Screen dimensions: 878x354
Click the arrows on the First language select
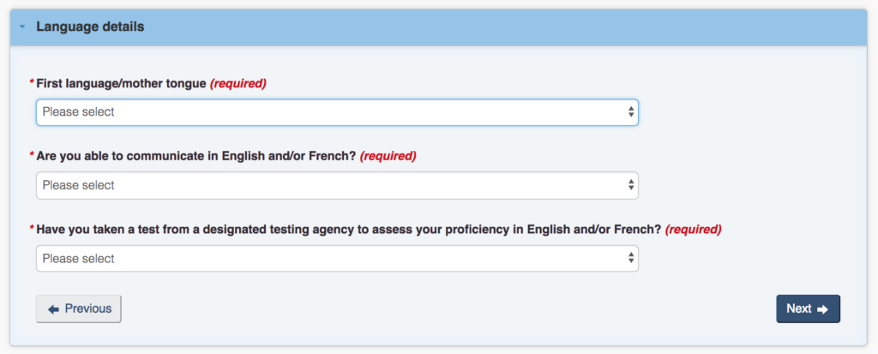tap(631, 112)
